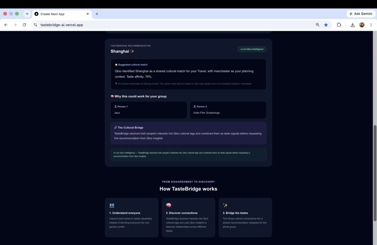Click the Live Qloo Intelligence badge

coord(252,49)
